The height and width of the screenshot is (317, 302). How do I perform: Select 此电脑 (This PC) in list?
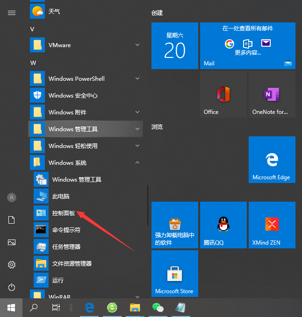61,196
